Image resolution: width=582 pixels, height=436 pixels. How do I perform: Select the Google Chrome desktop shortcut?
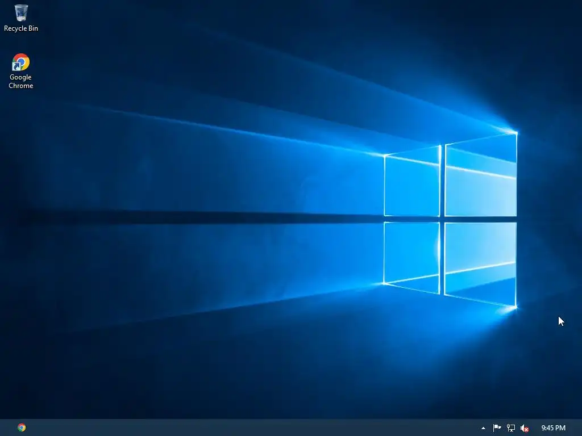tap(21, 71)
